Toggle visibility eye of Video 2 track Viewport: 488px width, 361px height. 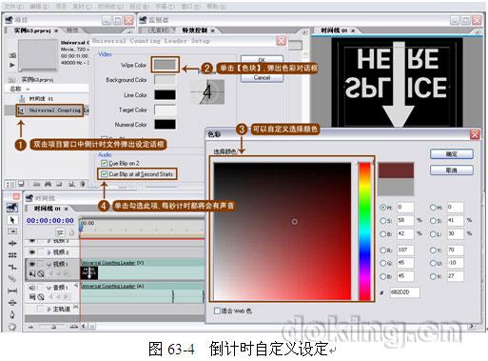[x=32, y=252]
